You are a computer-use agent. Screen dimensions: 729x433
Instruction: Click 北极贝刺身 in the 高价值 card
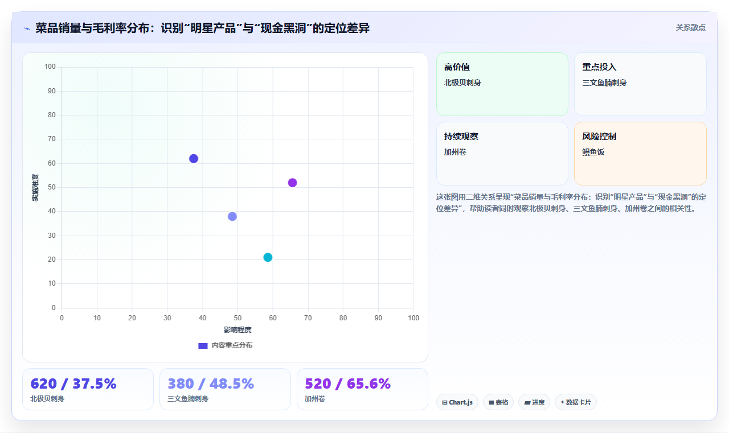click(x=462, y=83)
